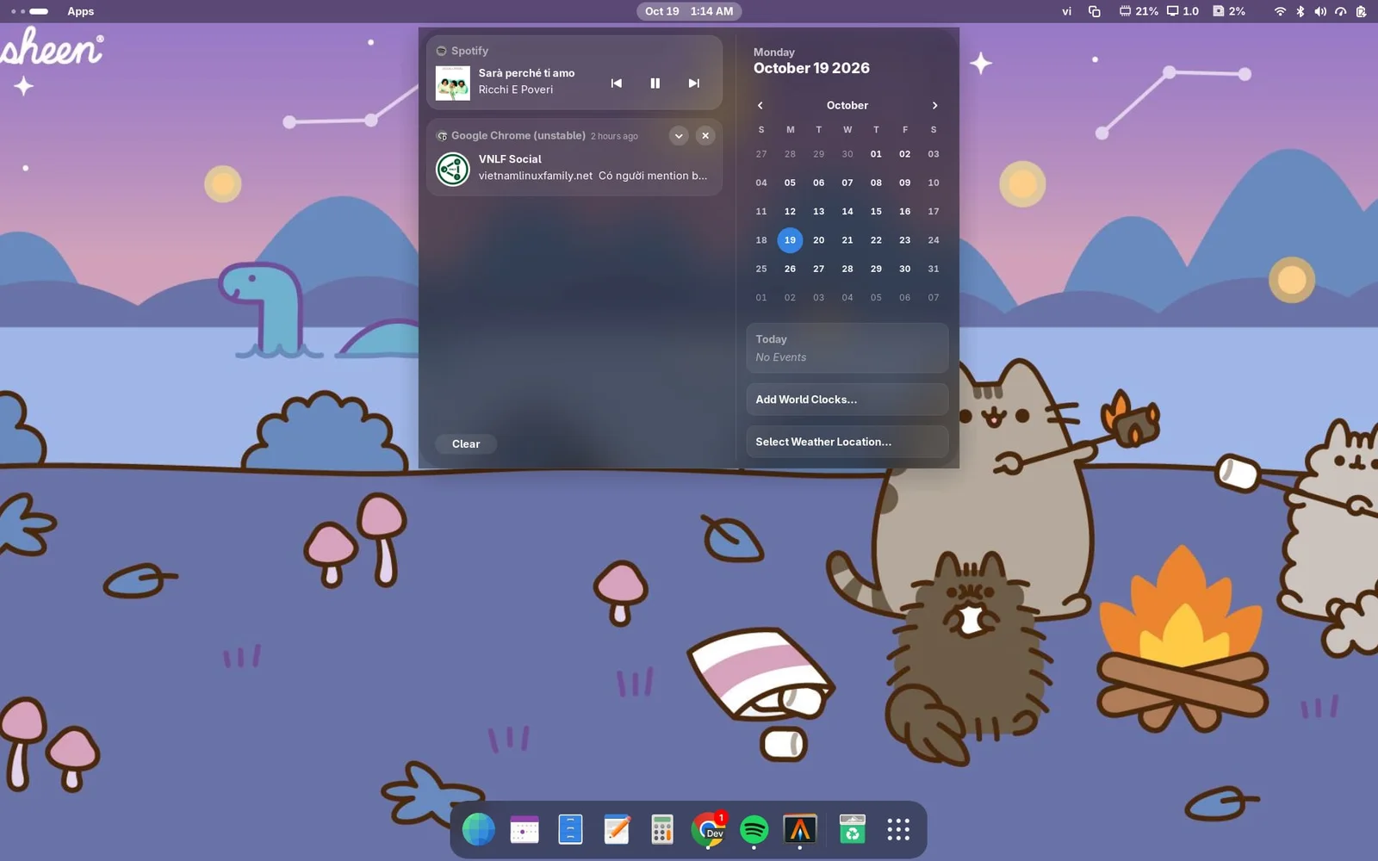Open the Trash in dock
1378x861 pixels.
click(x=853, y=830)
